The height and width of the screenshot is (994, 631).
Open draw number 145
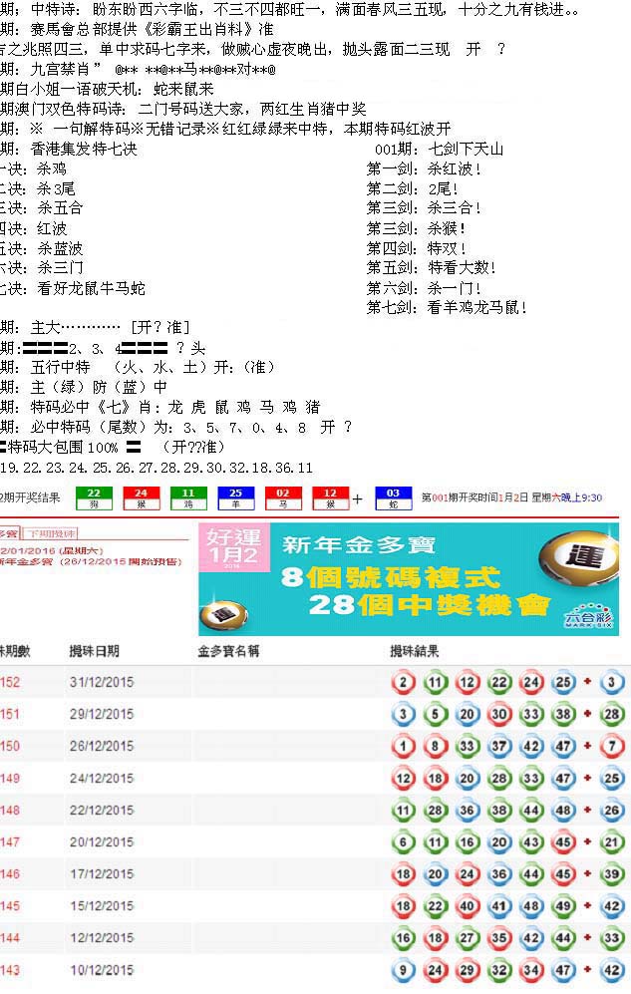coord(10,906)
